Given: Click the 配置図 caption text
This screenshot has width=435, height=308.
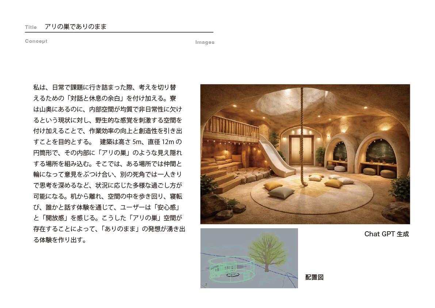Looking at the screenshot, I should coord(314,277).
